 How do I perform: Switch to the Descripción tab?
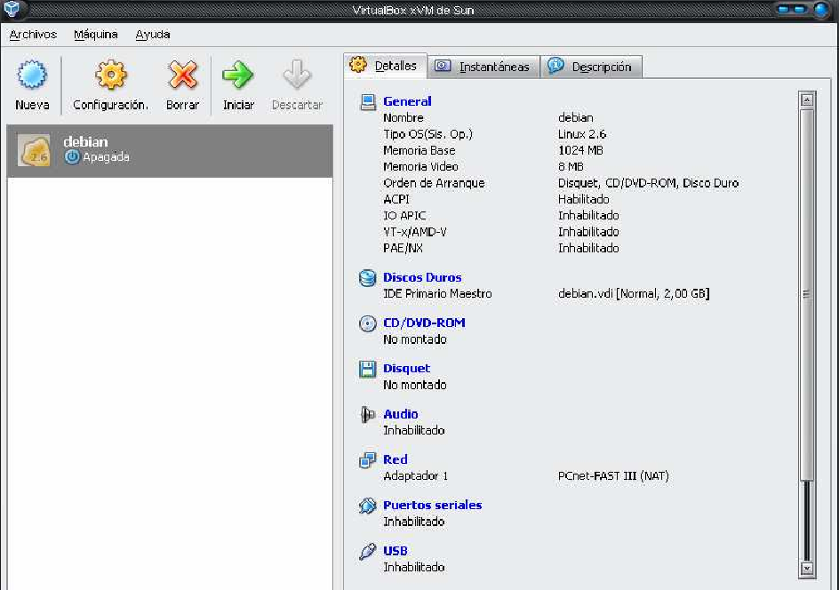(x=591, y=67)
